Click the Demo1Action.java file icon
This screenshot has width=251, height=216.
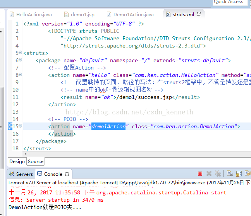click(109, 15)
